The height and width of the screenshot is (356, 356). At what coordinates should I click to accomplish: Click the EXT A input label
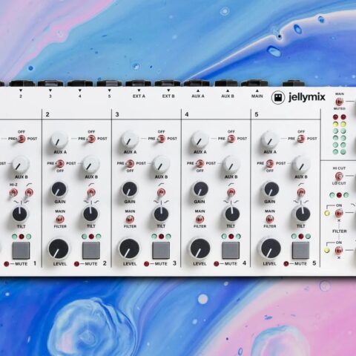[x=139, y=96]
